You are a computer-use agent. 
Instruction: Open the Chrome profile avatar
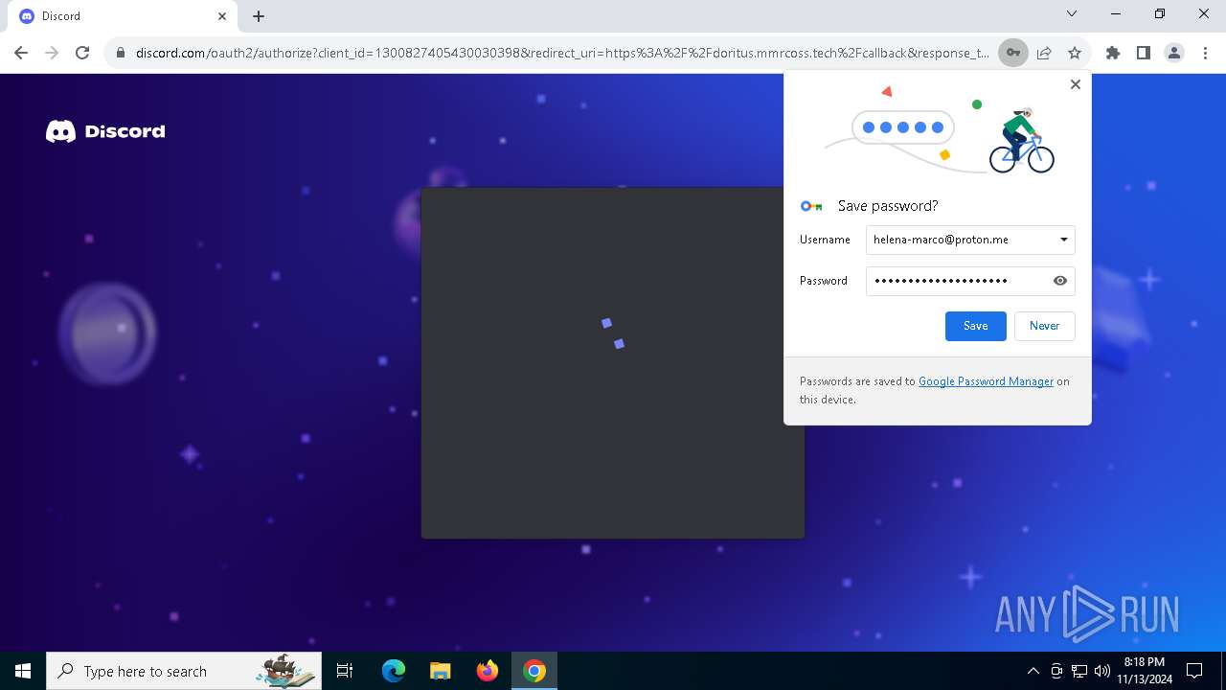point(1174,53)
